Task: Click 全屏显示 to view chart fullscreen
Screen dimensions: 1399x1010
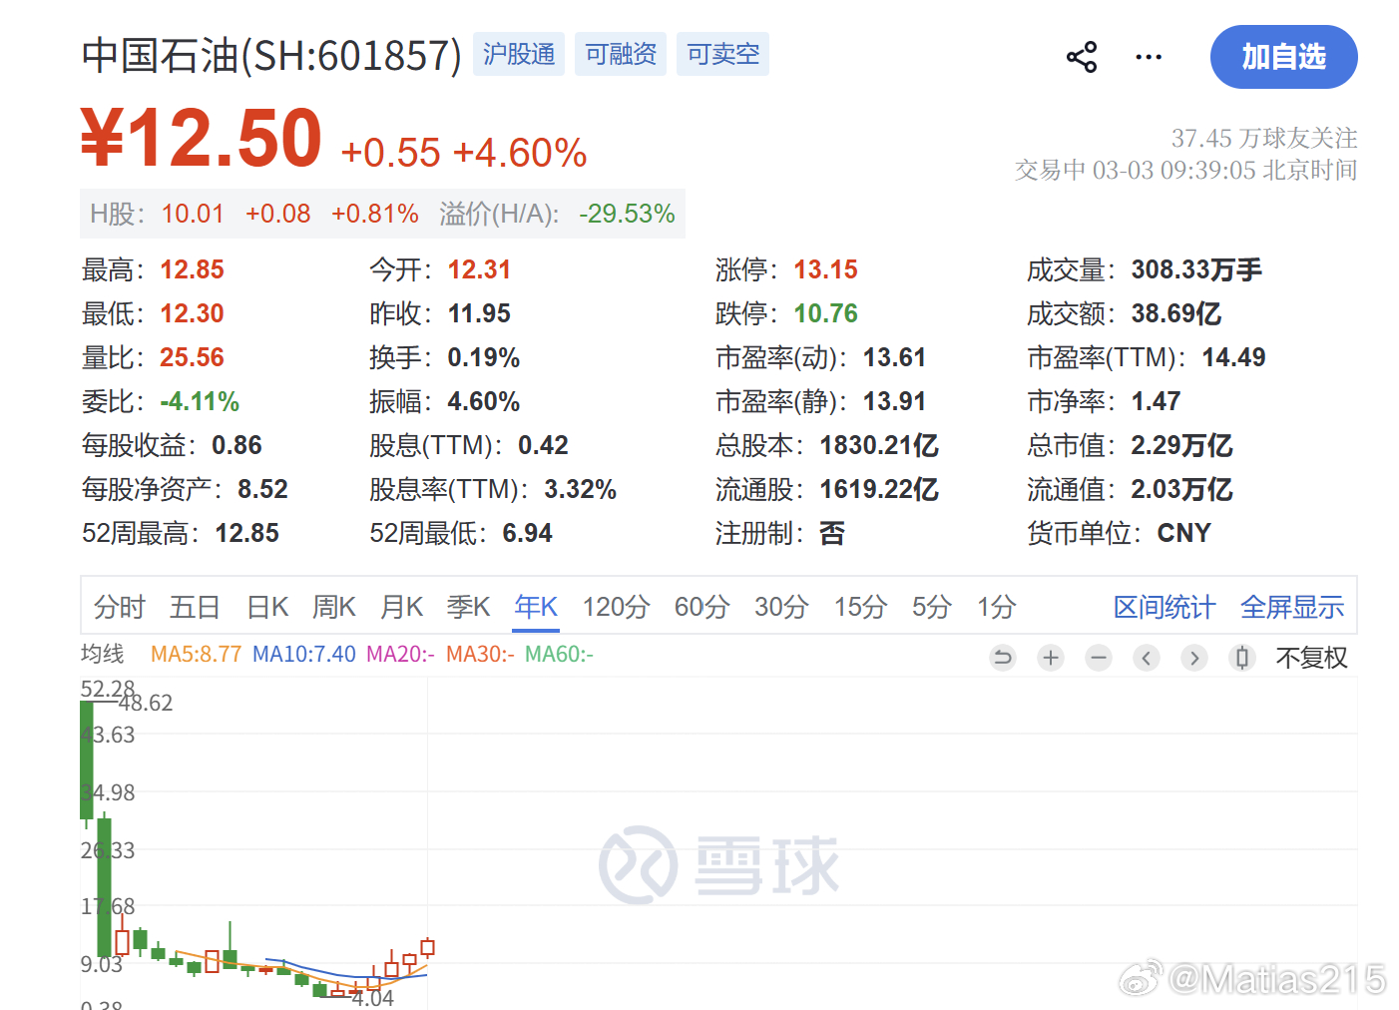Action: [x=1292, y=606]
